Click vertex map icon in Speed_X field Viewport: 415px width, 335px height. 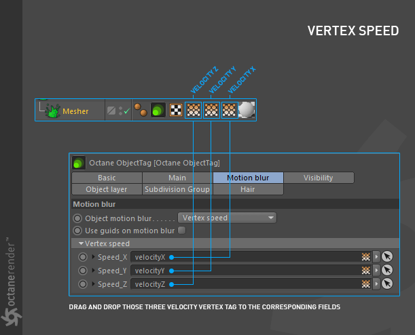366,257
